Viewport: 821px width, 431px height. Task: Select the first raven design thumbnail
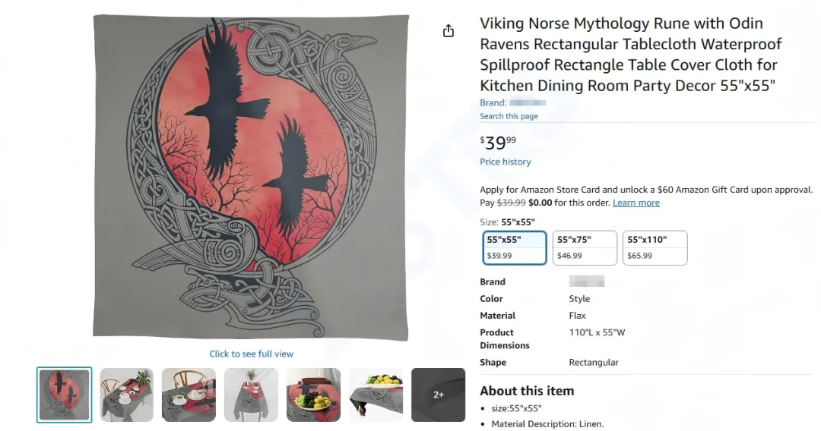[65, 395]
